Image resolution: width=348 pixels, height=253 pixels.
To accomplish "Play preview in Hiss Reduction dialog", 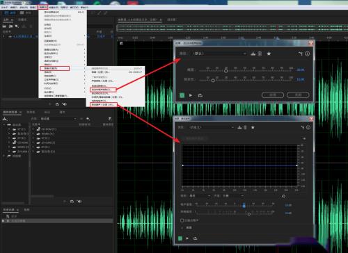I will [x=187, y=238].
